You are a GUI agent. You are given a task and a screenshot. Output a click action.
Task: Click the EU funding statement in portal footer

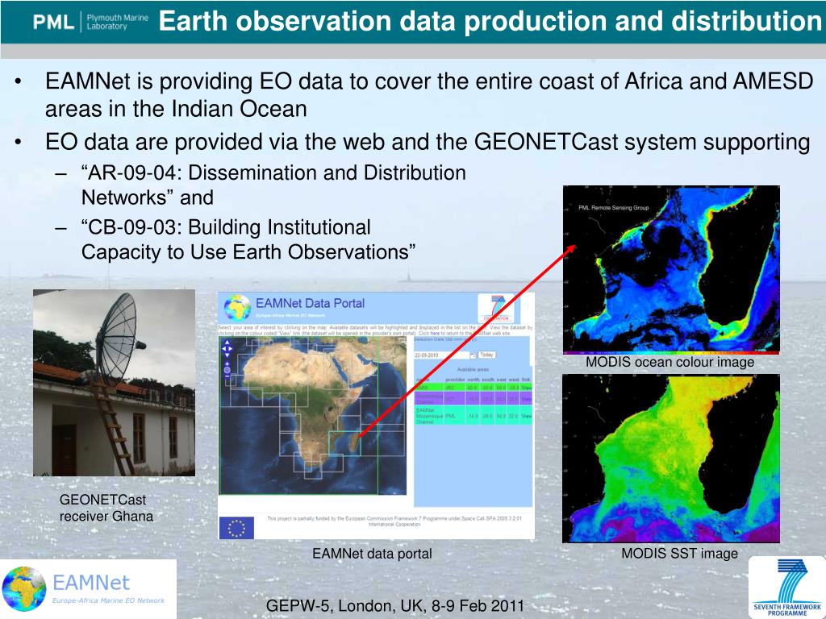(394, 521)
